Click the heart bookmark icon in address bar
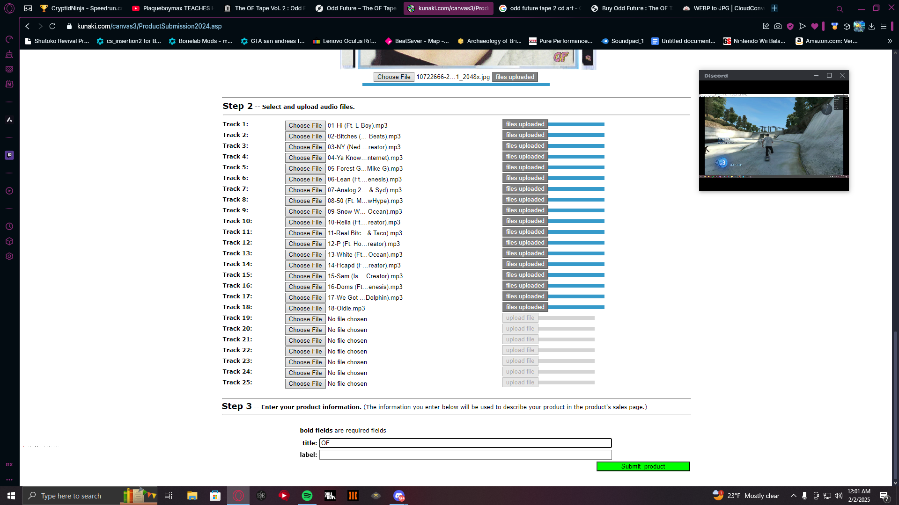Screen dimensions: 899x505 click(x=815, y=26)
